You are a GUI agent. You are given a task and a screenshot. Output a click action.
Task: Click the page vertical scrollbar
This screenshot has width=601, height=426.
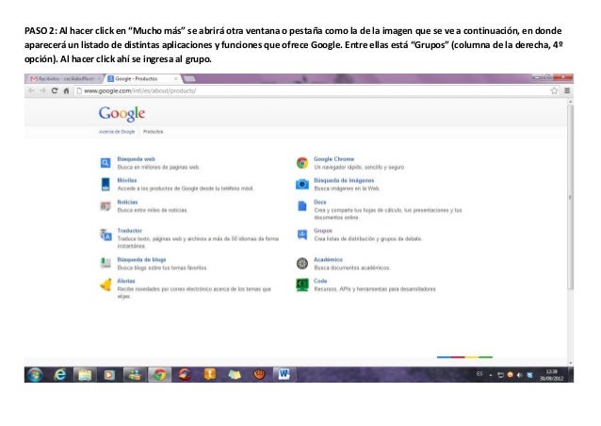click(x=570, y=197)
